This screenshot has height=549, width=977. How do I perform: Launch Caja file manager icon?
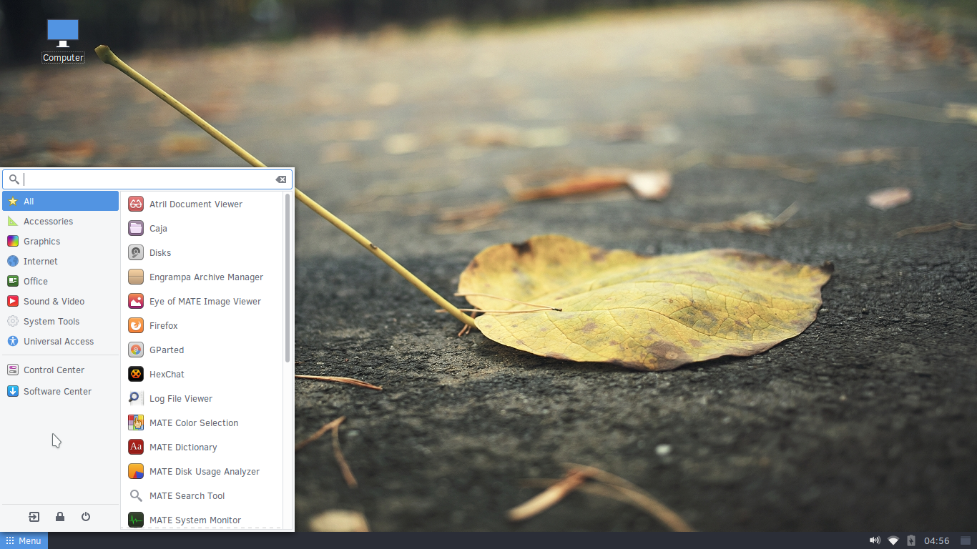(x=136, y=228)
